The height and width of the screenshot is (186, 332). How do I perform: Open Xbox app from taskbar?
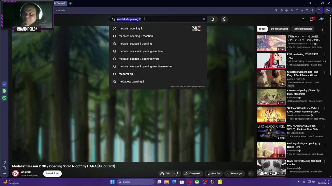point(197,182)
